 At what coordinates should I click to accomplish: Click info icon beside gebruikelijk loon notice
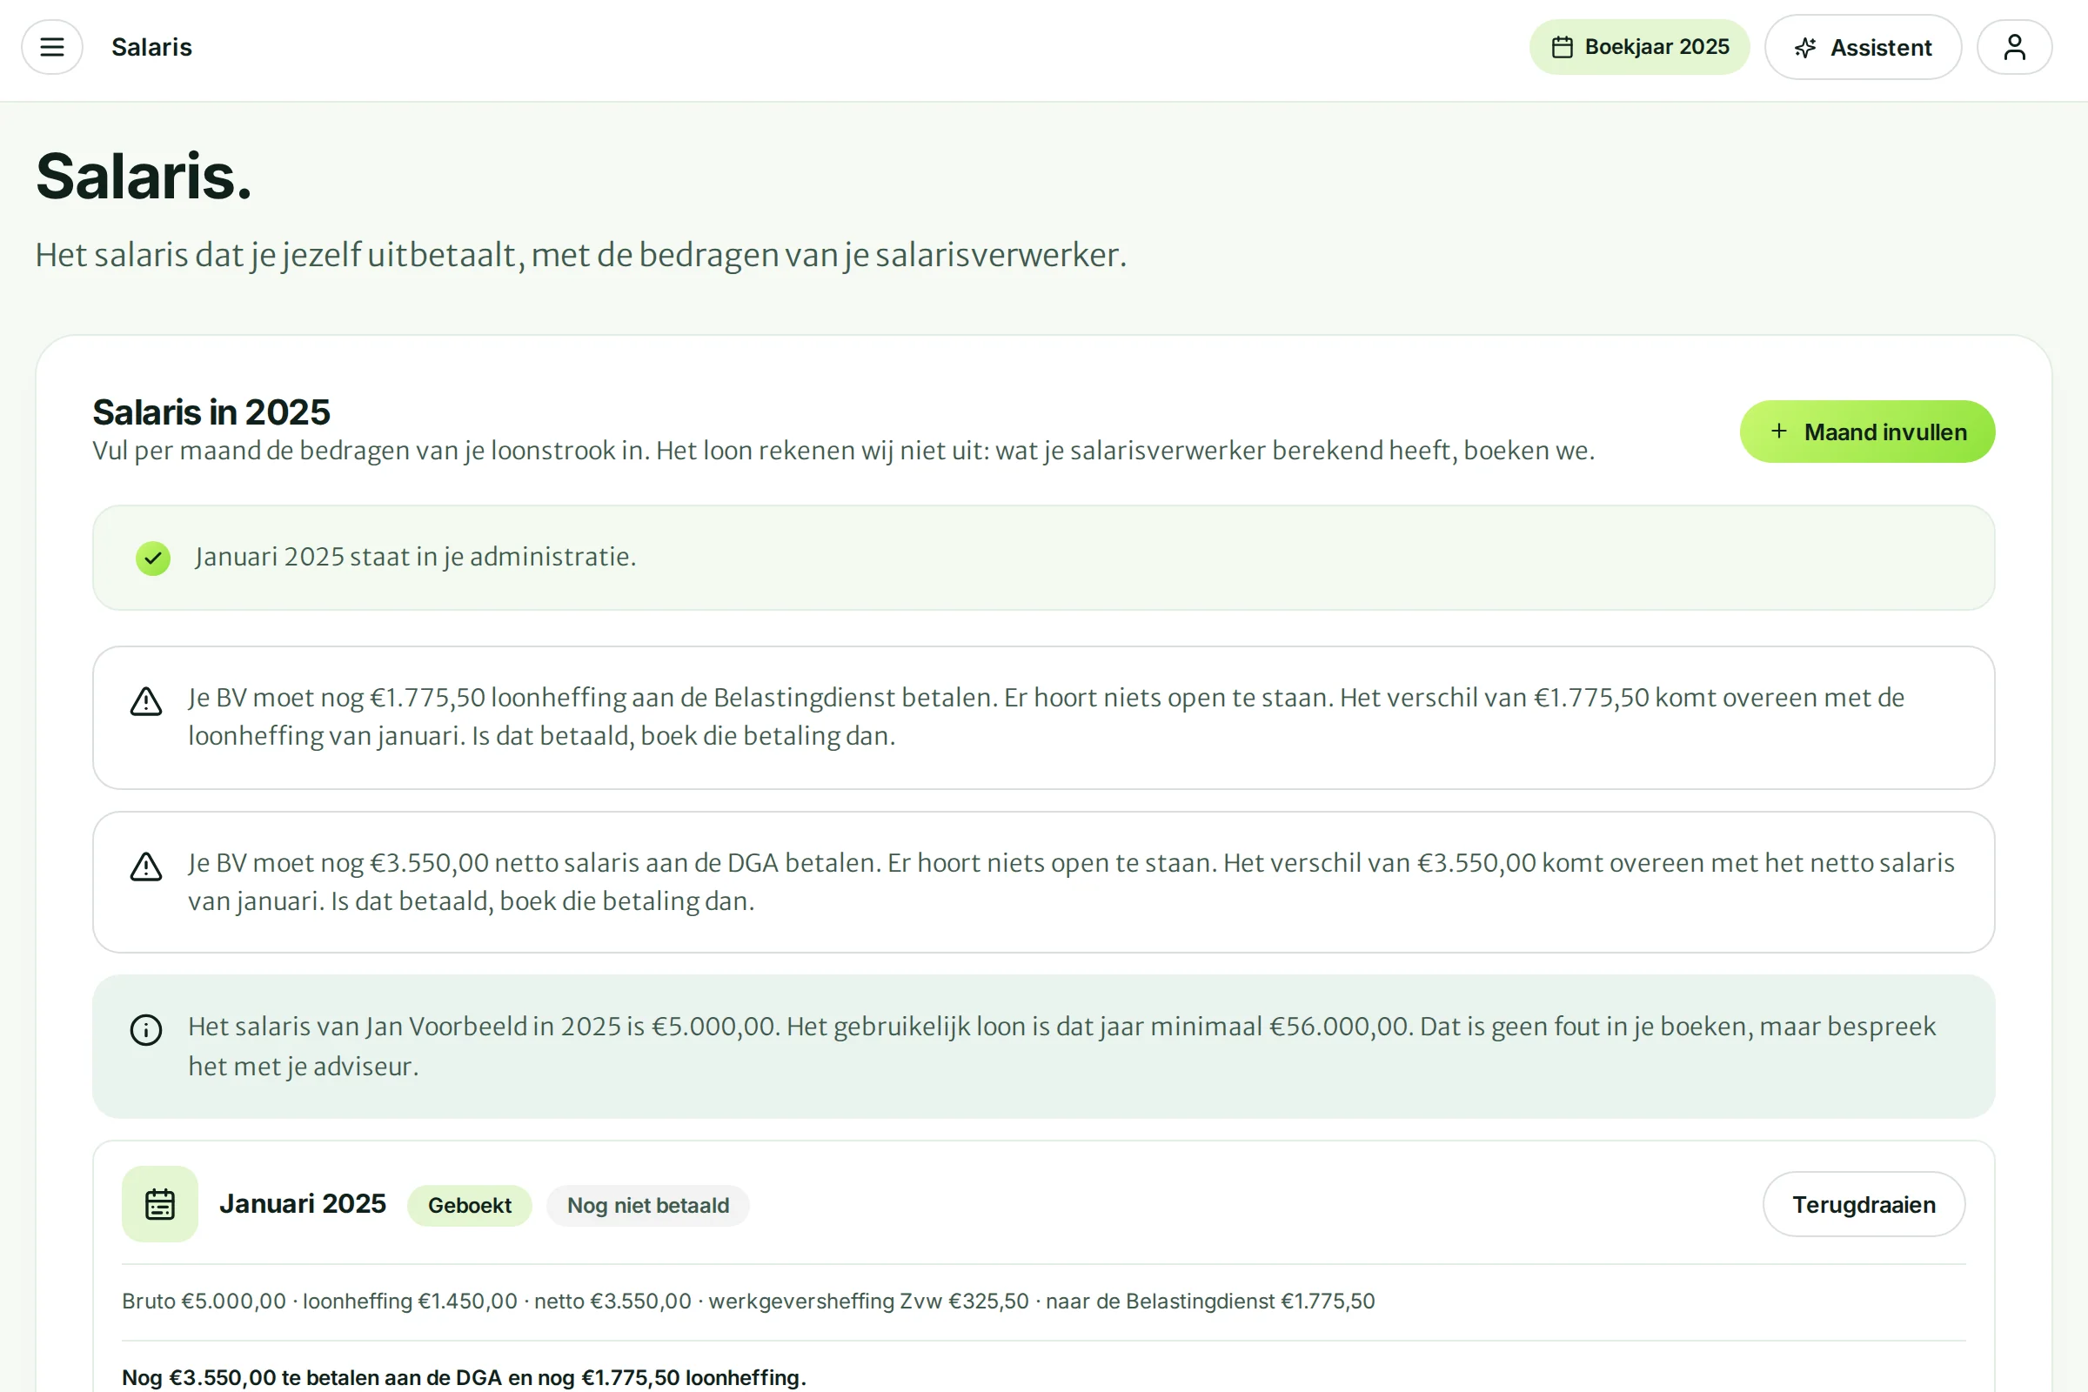[146, 1030]
